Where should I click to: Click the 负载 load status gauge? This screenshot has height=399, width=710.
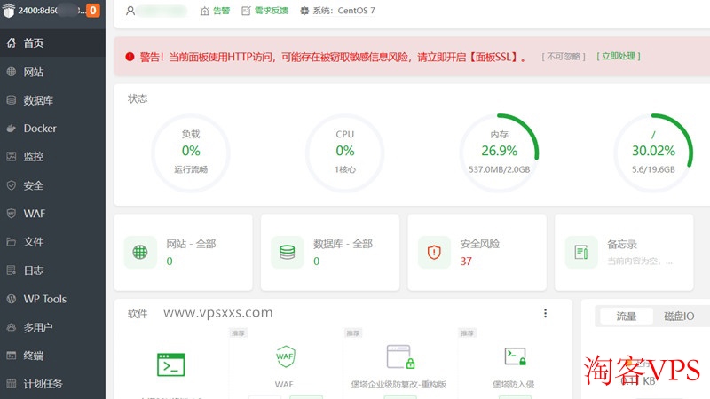tap(191, 153)
